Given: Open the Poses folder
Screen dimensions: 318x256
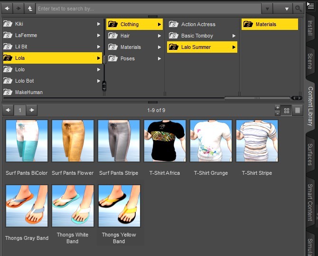Looking at the screenshot, I should (134, 58).
